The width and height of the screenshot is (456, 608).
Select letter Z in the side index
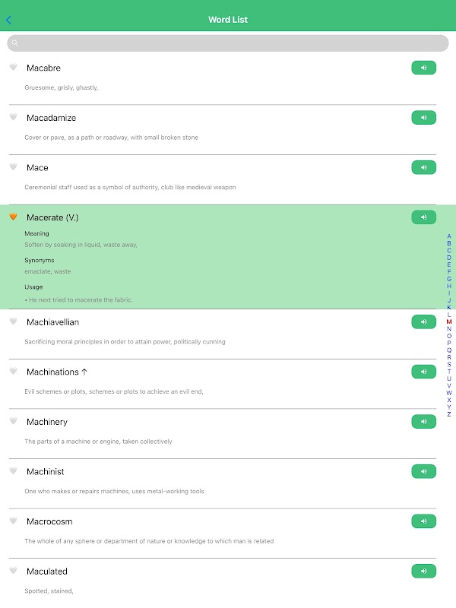[449, 414]
